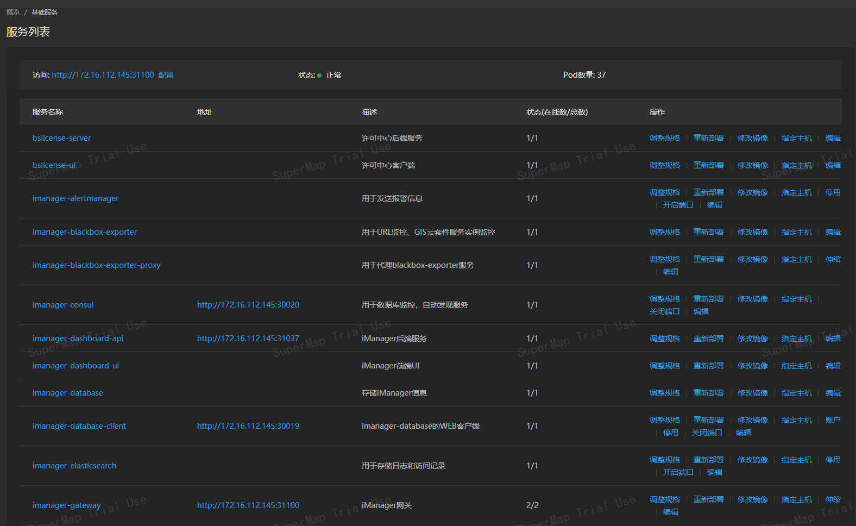
Task: Select description 许可中心后端服务
Action: (392, 138)
